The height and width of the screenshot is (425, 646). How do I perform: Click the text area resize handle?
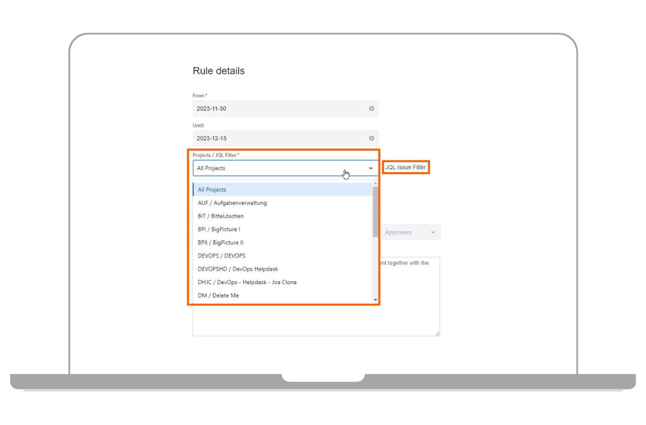point(438,334)
